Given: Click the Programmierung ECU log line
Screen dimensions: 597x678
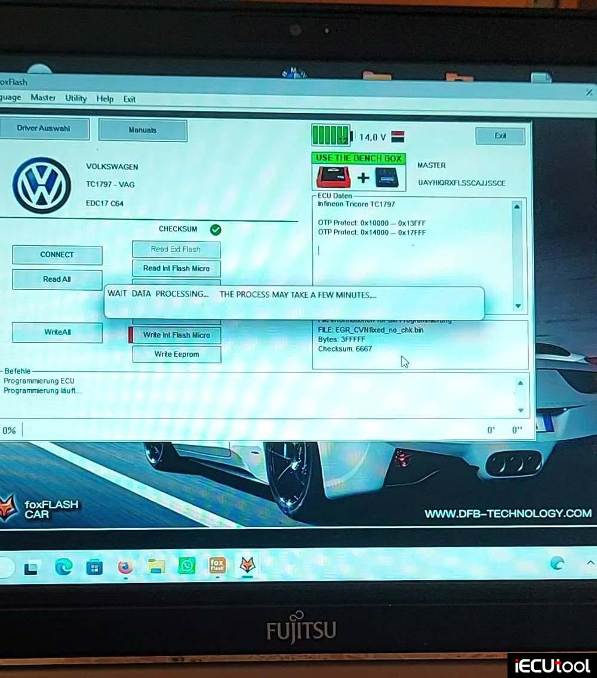Looking at the screenshot, I should pyautogui.click(x=39, y=381).
